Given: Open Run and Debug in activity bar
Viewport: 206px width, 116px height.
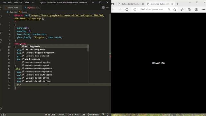Looking at the screenshot, I should (1, 33).
